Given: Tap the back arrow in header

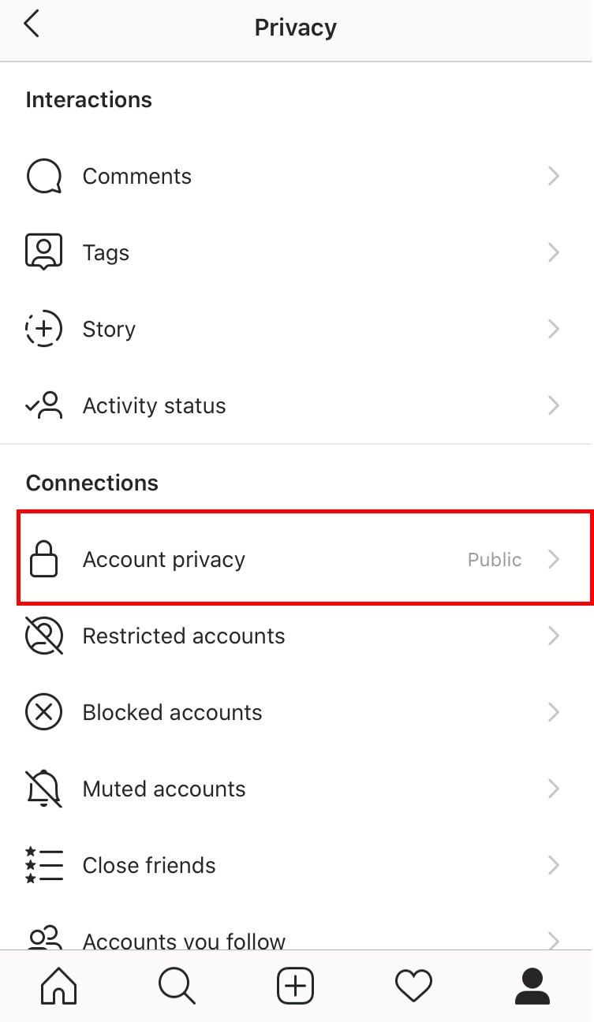Looking at the screenshot, I should point(32,24).
